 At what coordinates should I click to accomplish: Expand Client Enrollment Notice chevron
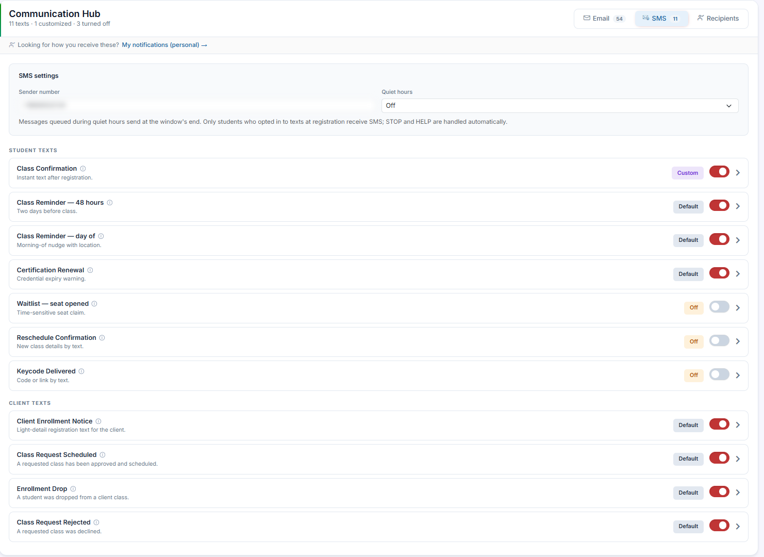tap(738, 425)
